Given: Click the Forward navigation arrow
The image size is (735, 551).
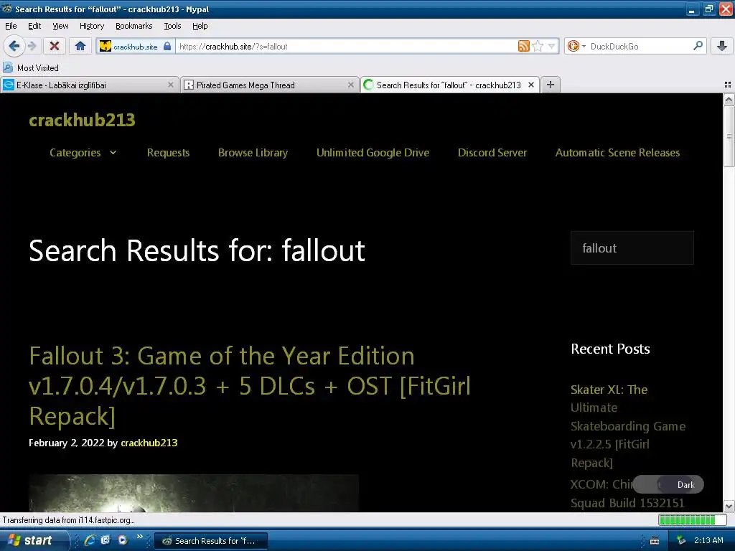Looking at the screenshot, I should tap(32, 46).
